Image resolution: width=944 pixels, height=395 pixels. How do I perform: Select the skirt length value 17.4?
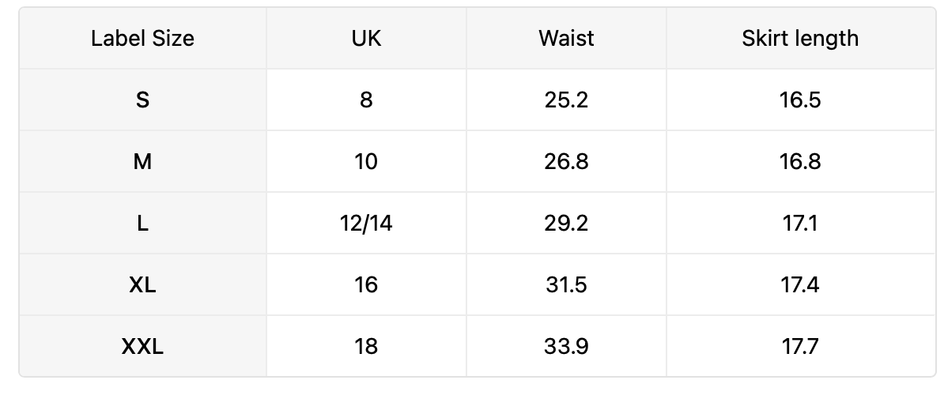click(x=800, y=284)
